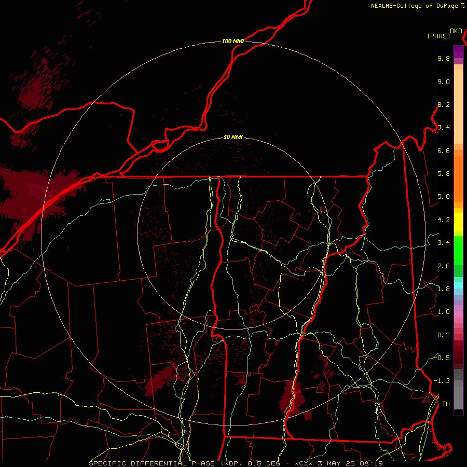Click the 3 MAY 25 08:19 timestamp
This screenshot has height=467, width=467.
pos(350,463)
